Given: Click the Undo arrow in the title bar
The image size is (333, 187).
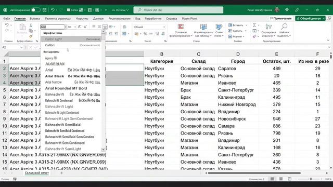Looking at the screenshot, I should 53,10.
